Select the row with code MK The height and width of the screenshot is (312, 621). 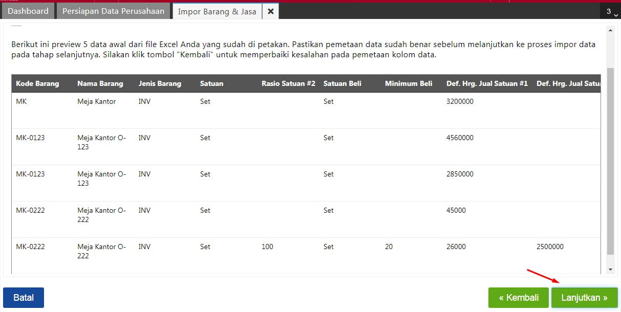(306, 110)
